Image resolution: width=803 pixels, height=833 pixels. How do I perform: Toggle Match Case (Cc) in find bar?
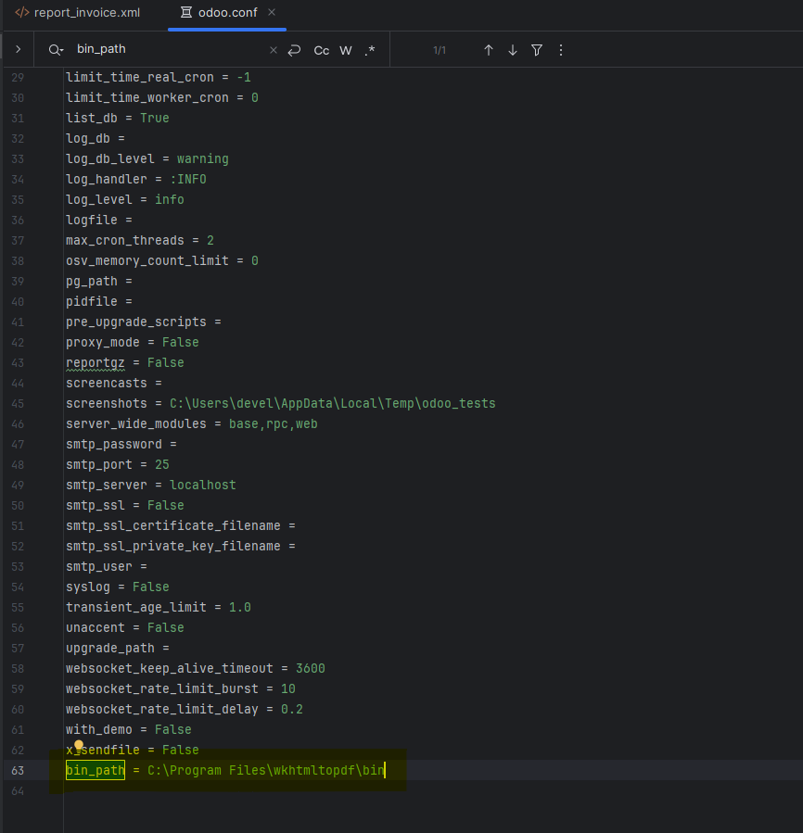[x=322, y=50]
